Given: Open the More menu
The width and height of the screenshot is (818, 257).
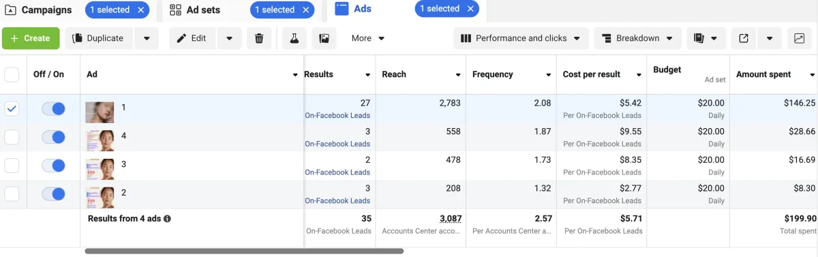Looking at the screenshot, I should 368,38.
